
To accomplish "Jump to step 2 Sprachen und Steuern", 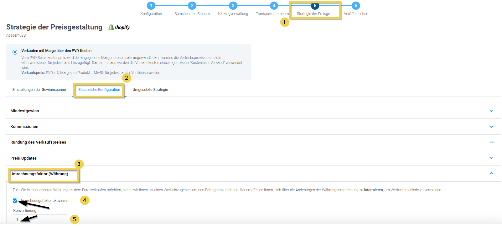I will (192, 6).
